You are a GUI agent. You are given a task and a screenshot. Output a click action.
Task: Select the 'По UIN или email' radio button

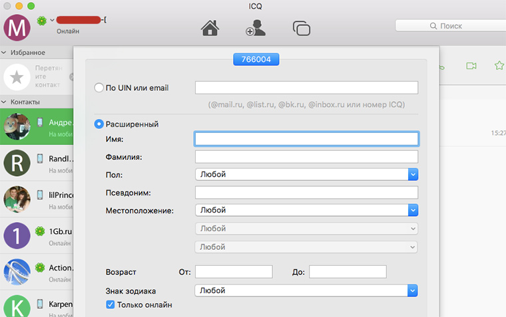[x=99, y=88]
